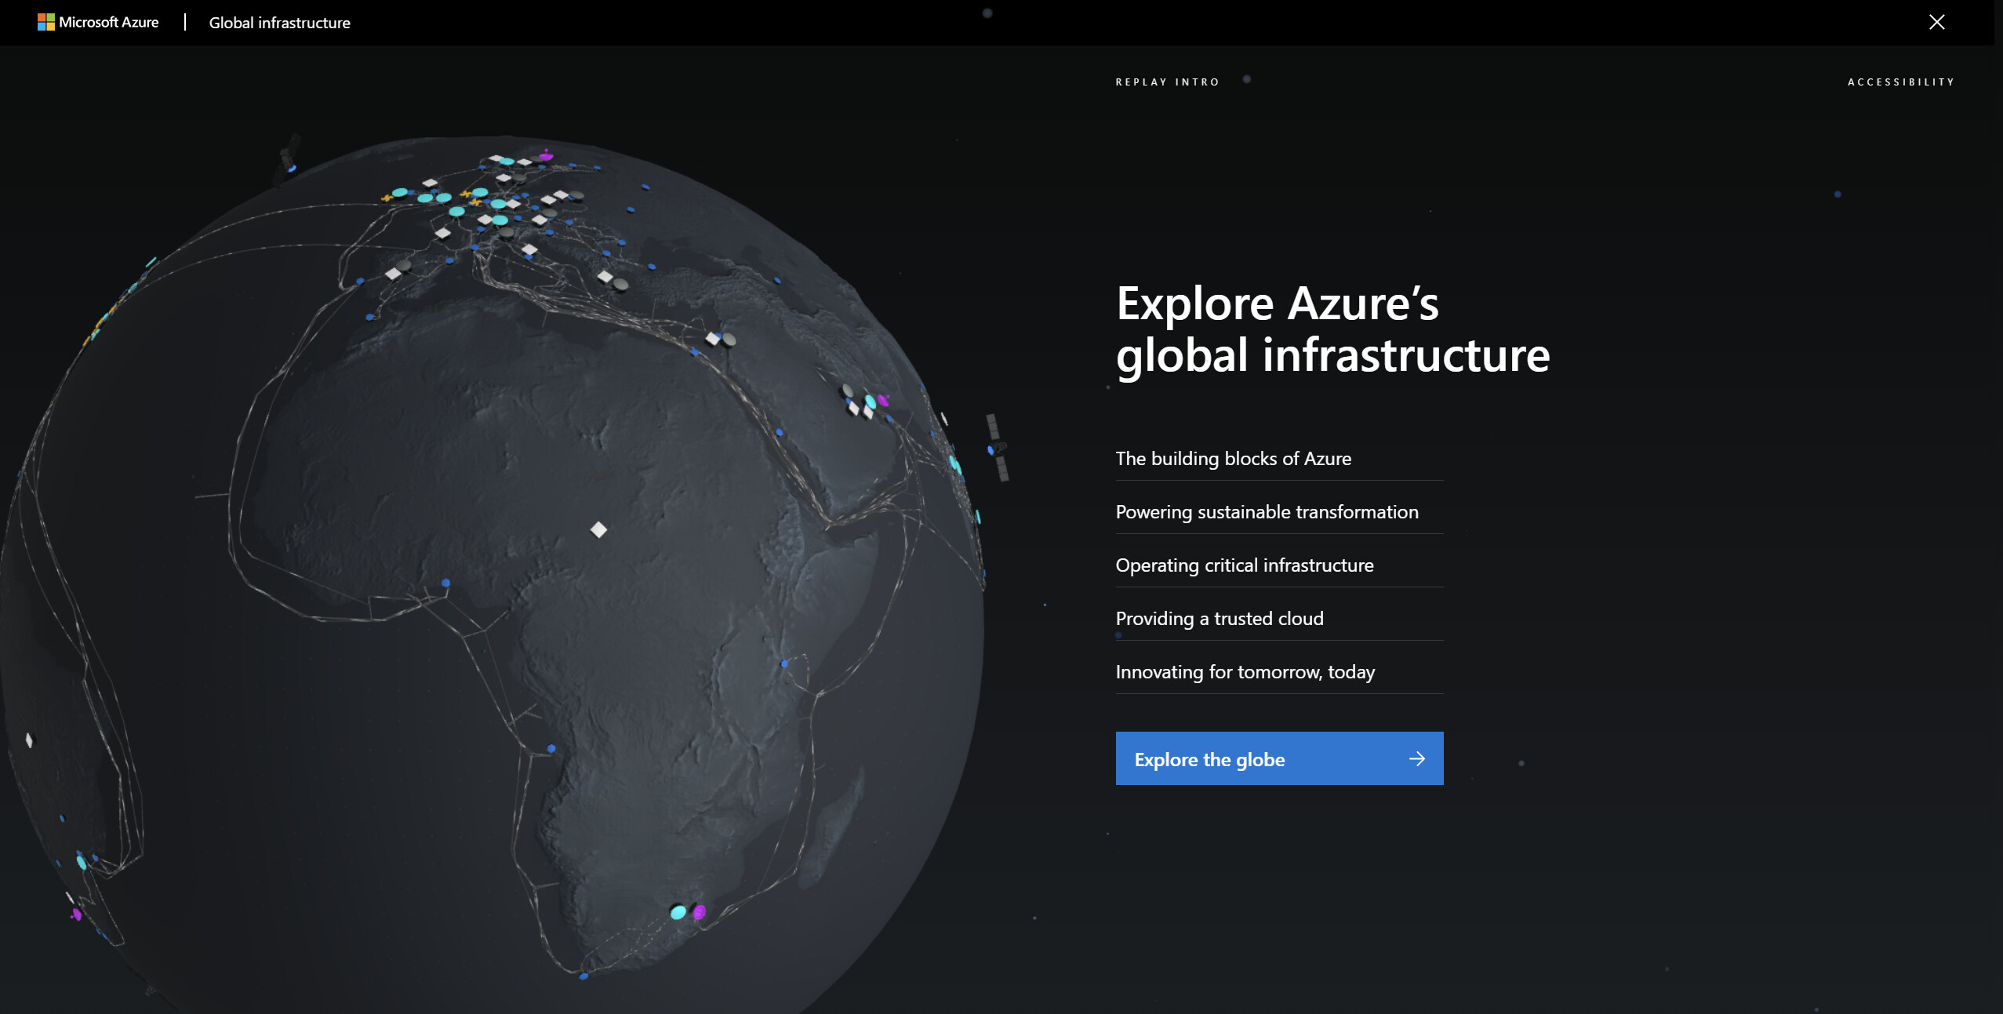This screenshot has width=2003, height=1014.
Task: Open Providing a trusted cloud
Action: (1219, 619)
